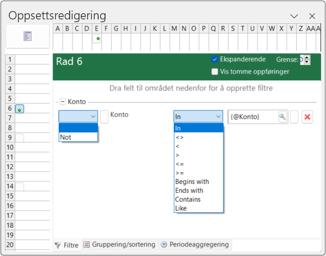Screen dimensions: 326x256
Task: Open the magnifier lookup for {@Konto}
Action: pos(282,117)
